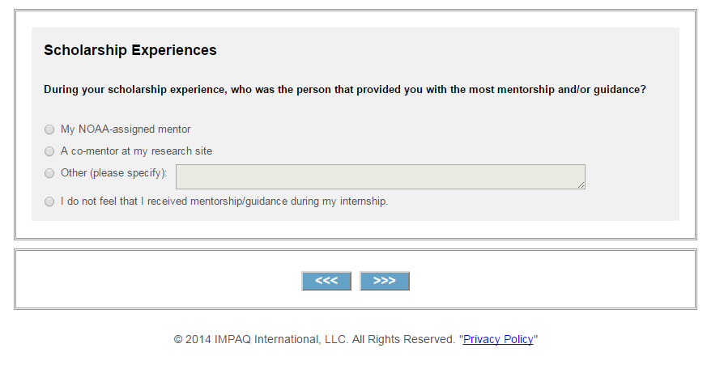This screenshot has height=365, width=707.
Task: Click the 'A co-mentor at my research site' label text
Action: (x=136, y=151)
